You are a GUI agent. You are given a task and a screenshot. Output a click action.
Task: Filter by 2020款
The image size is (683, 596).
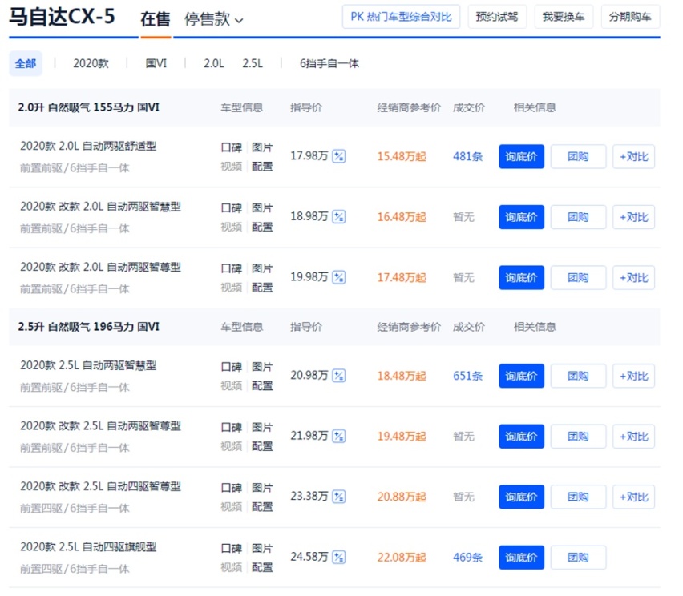pos(91,63)
